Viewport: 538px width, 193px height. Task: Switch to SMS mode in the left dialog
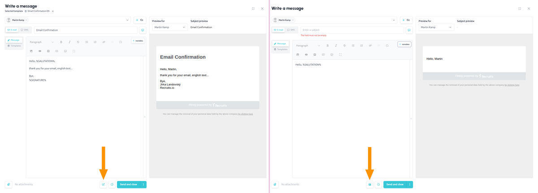tap(24, 30)
